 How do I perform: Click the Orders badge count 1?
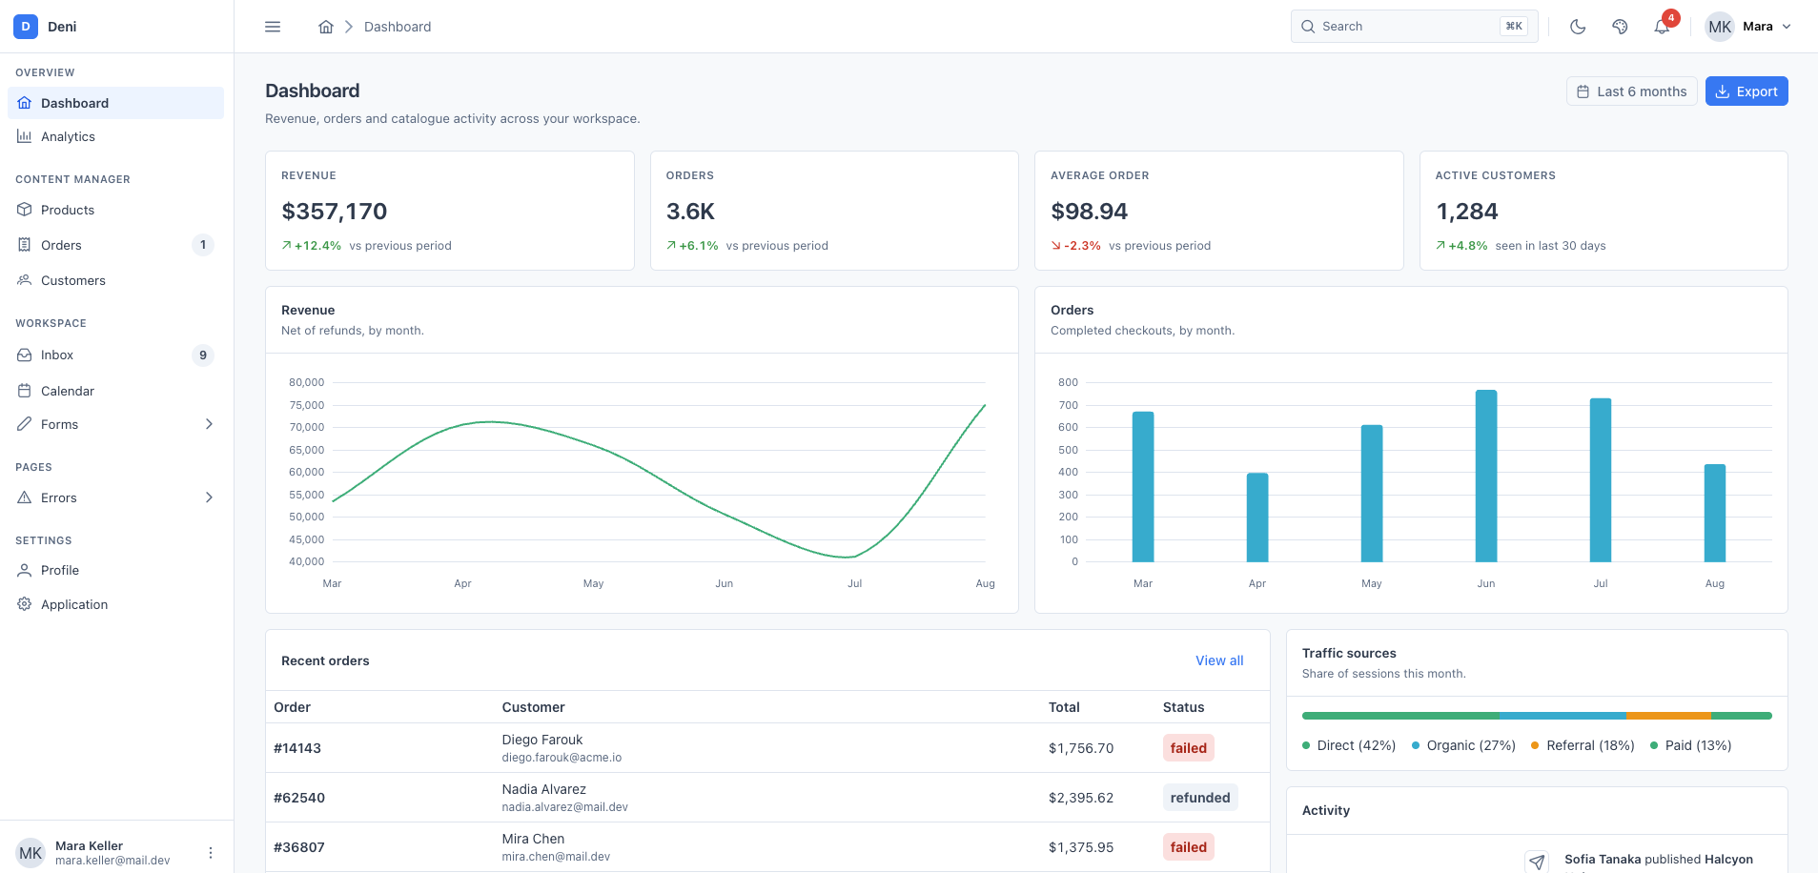point(203,245)
